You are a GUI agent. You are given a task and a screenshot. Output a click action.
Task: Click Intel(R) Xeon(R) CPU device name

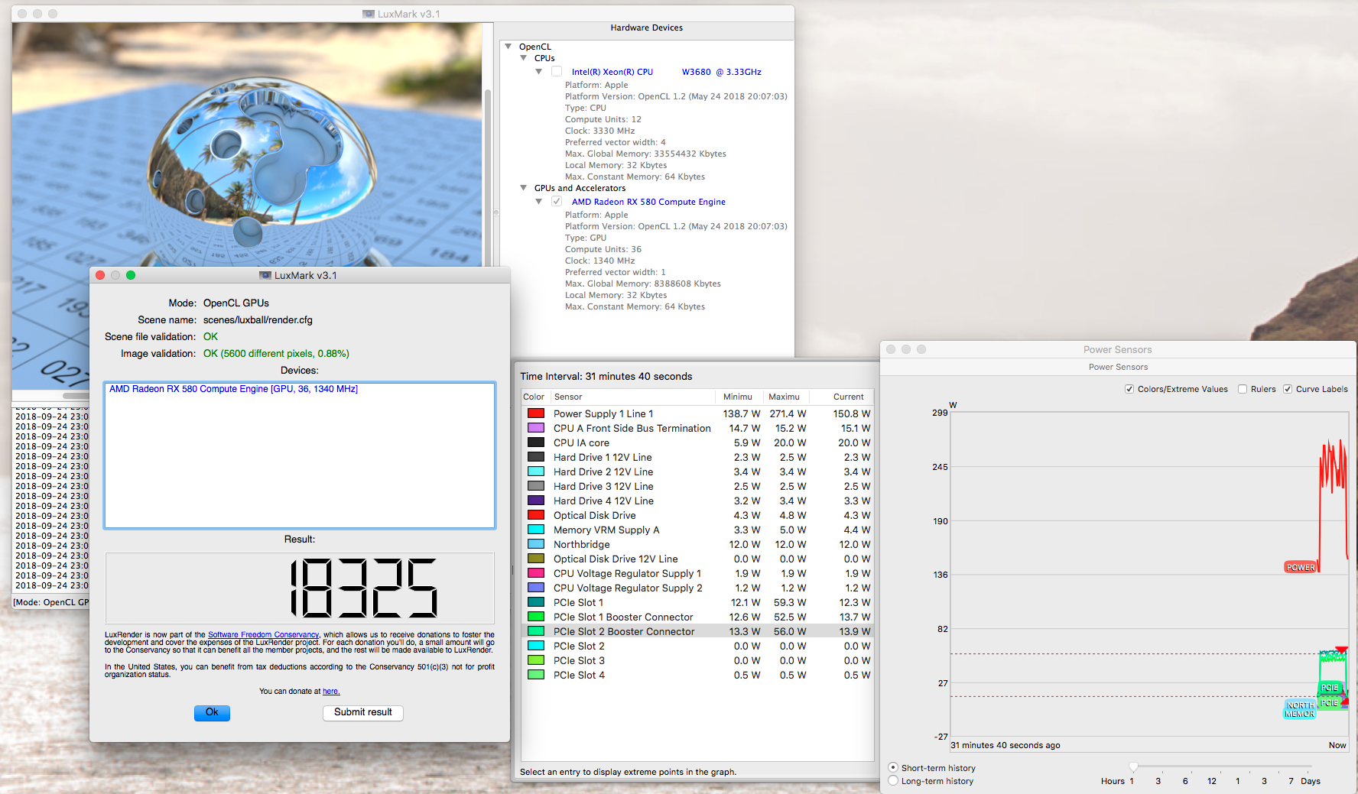(x=666, y=72)
